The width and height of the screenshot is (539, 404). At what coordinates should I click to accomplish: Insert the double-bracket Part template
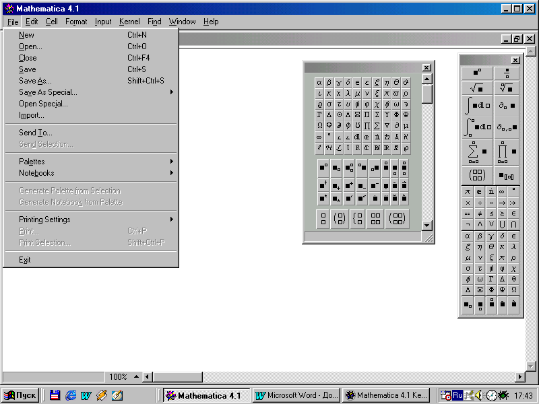click(507, 176)
